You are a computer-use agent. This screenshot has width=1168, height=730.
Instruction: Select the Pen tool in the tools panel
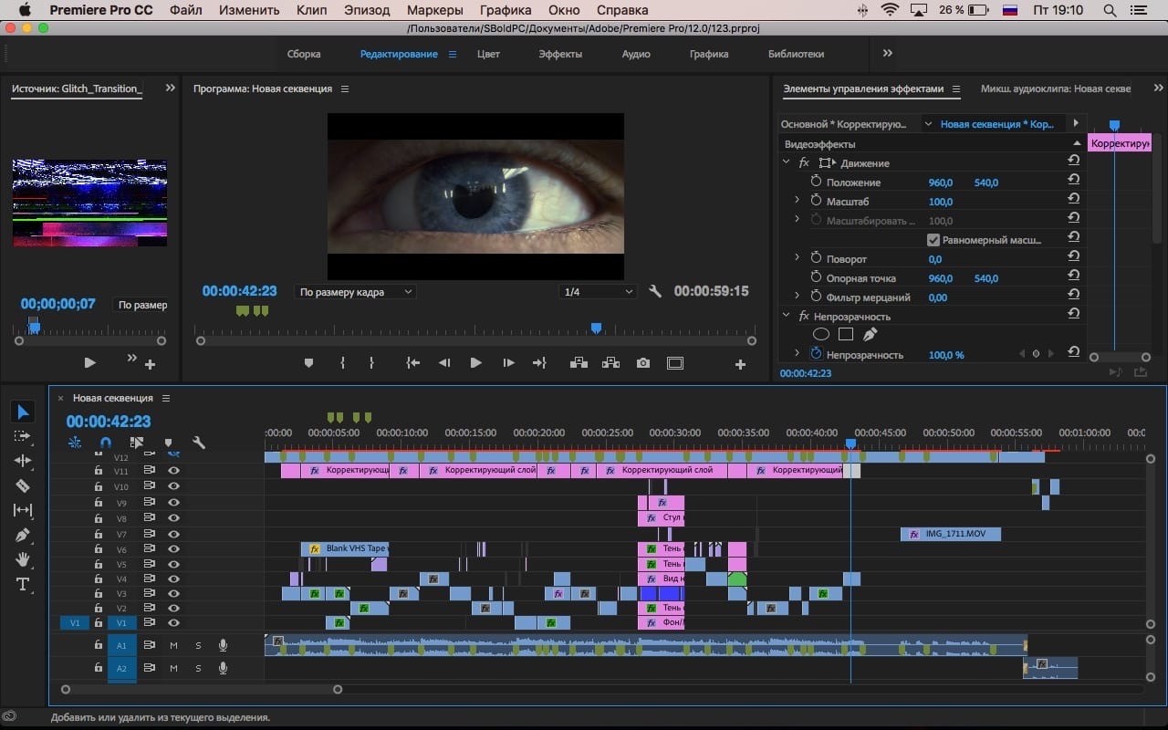tap(23, 535)
